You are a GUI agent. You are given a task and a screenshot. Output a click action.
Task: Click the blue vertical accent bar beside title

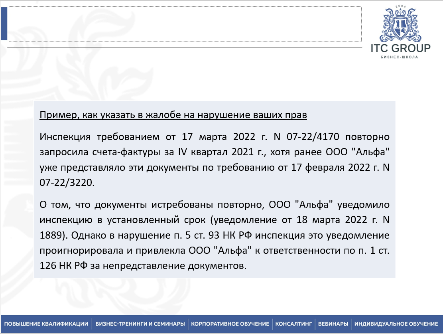click(4, 24)
